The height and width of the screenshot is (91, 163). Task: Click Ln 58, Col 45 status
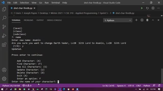[108, 86]
